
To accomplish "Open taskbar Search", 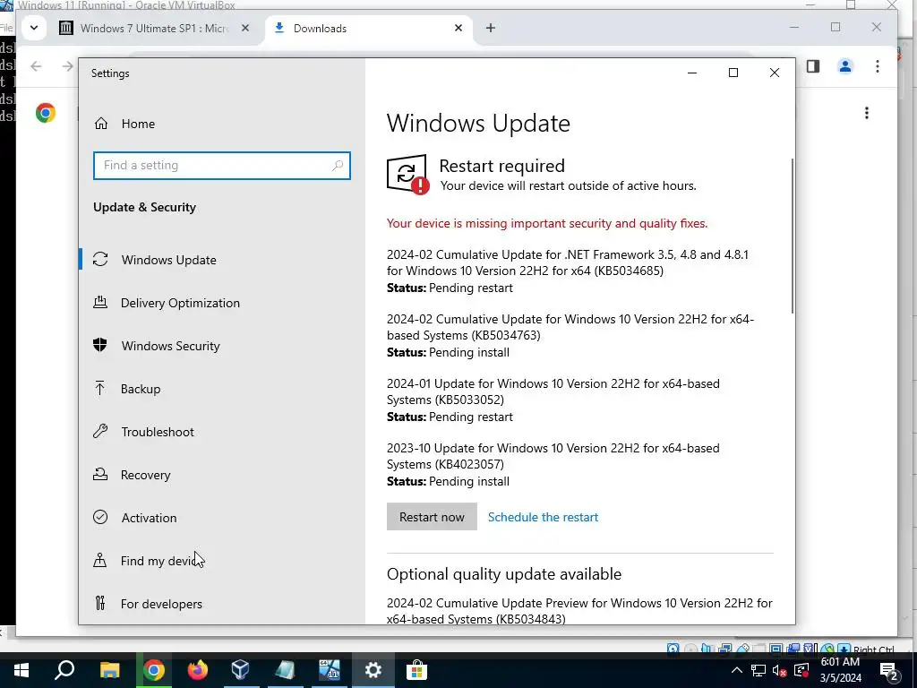I will pyautogui.click(x=64, y=670).
